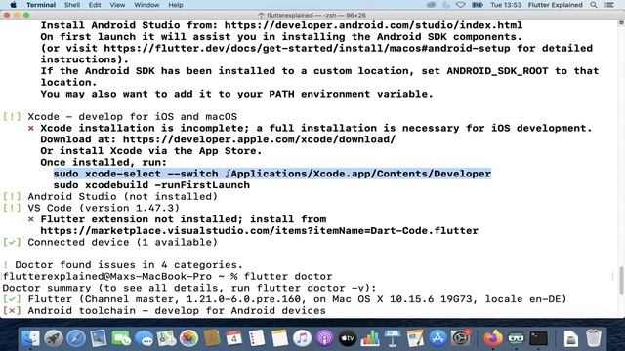This screenshot has height=351, width=625.
Task: Open Mail stamp icon in Dock
Action: (x=99, y=338)
